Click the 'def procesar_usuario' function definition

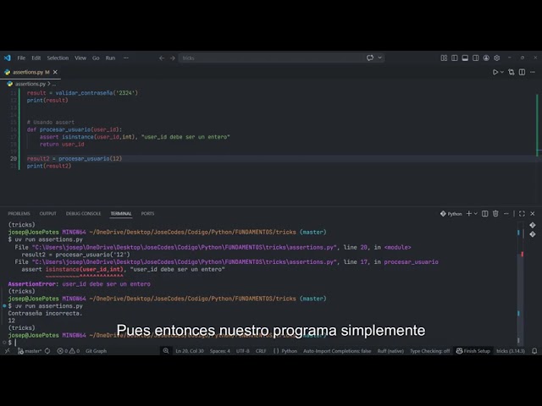click(x=75, y=129)
